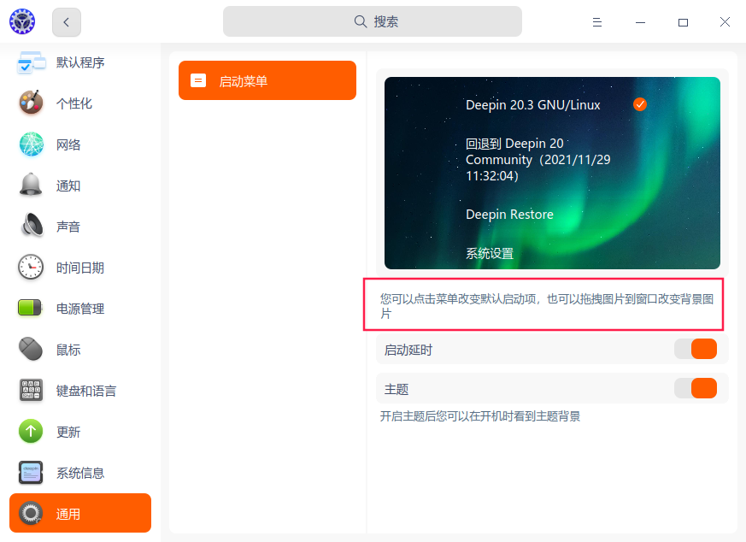
Task: Go to the 个性化 label in the sidebar
Action: tap(74, 103)
